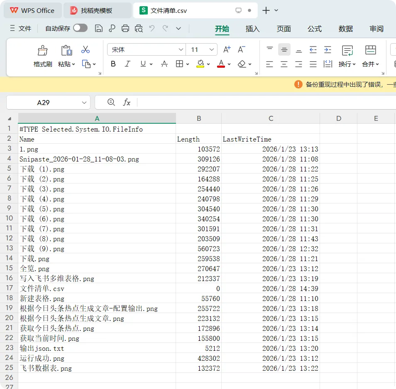Open print preview icon
396x389 pixels.
click(139, 28)
